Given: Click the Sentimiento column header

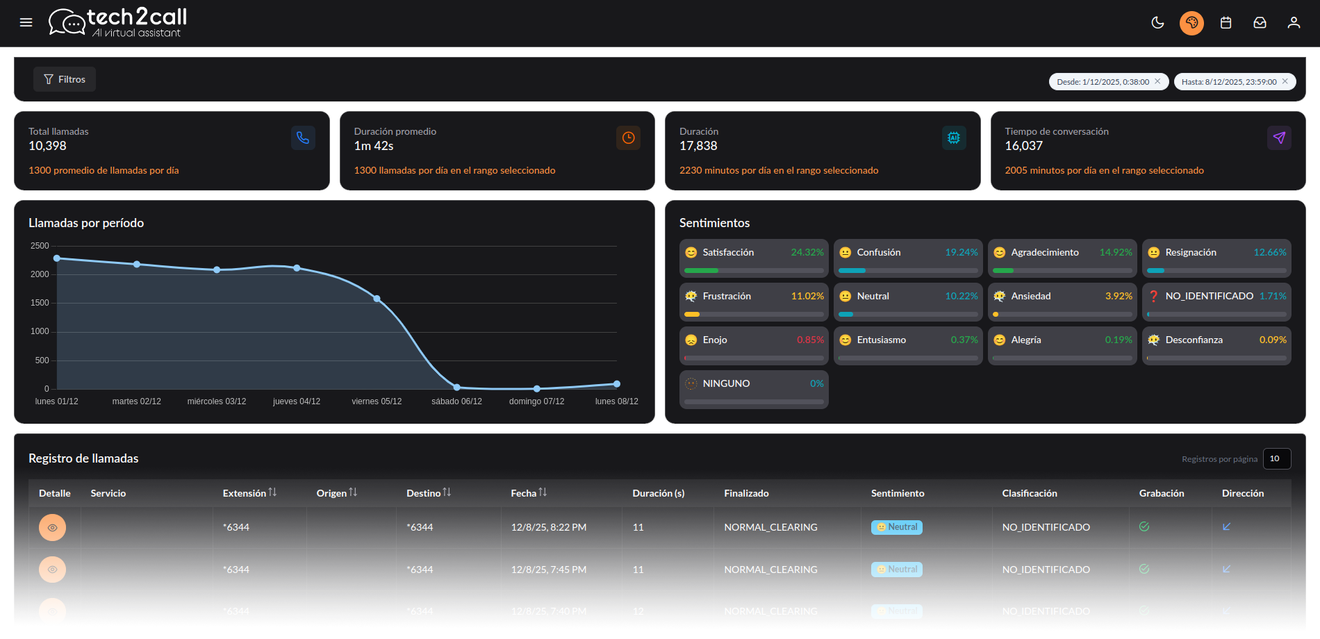Looking at the screenshot, I should tap(898, 493).
